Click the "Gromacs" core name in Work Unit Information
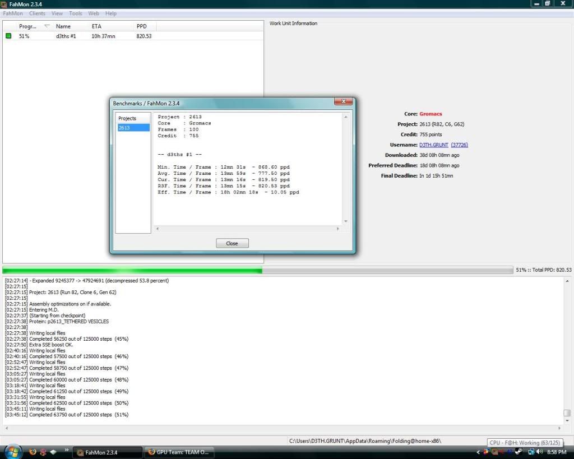The height and width of the screenshot is (459, 574). coord(430,114)
